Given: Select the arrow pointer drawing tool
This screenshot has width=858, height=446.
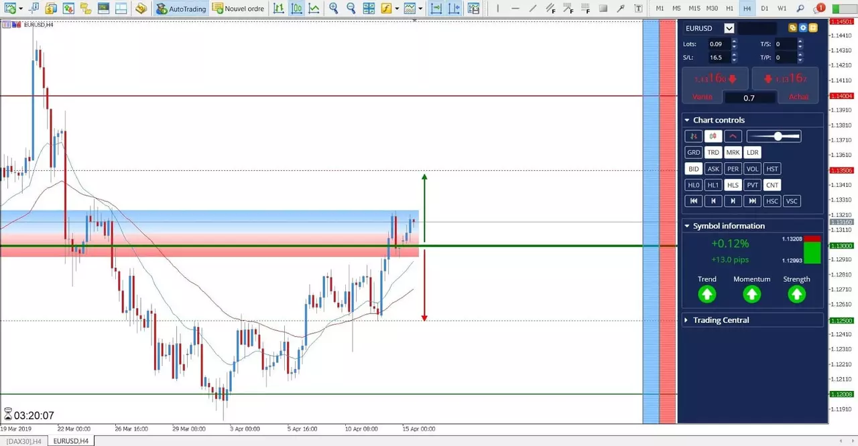Looking at the screenshot, I should [621, 9].
